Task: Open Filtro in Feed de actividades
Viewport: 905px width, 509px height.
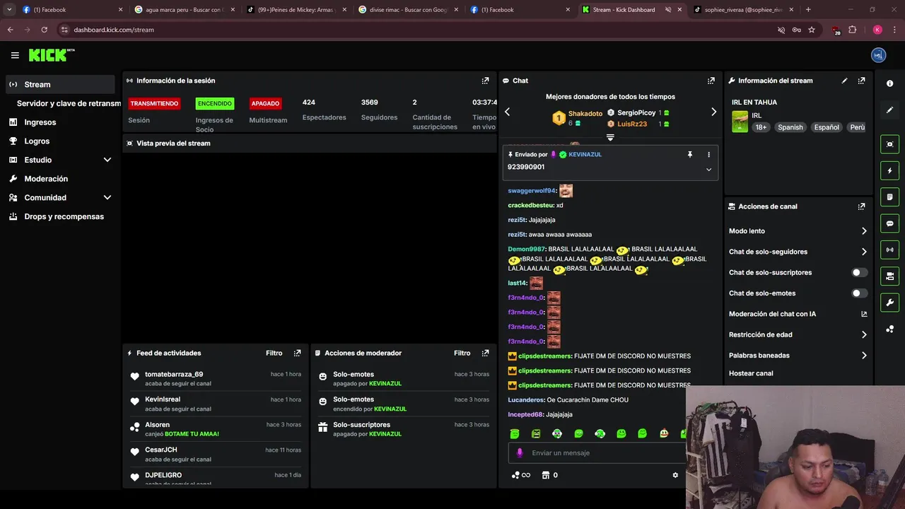Action: [274, 353]
